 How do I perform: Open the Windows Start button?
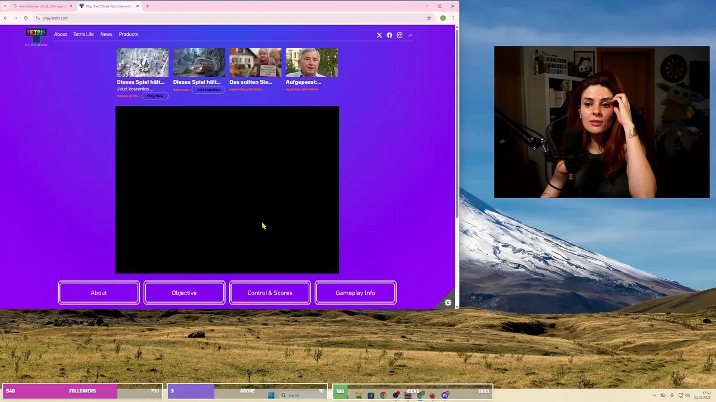[x=271, y=395]
